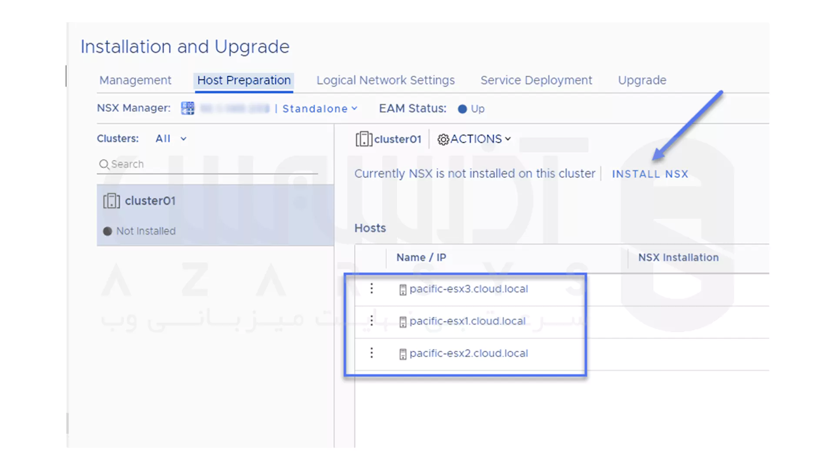Open the Service Deployment tab
835x470 pixels.
click(536, 81)
